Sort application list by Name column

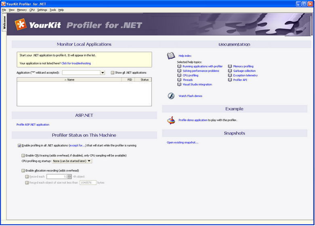(69, 79)
